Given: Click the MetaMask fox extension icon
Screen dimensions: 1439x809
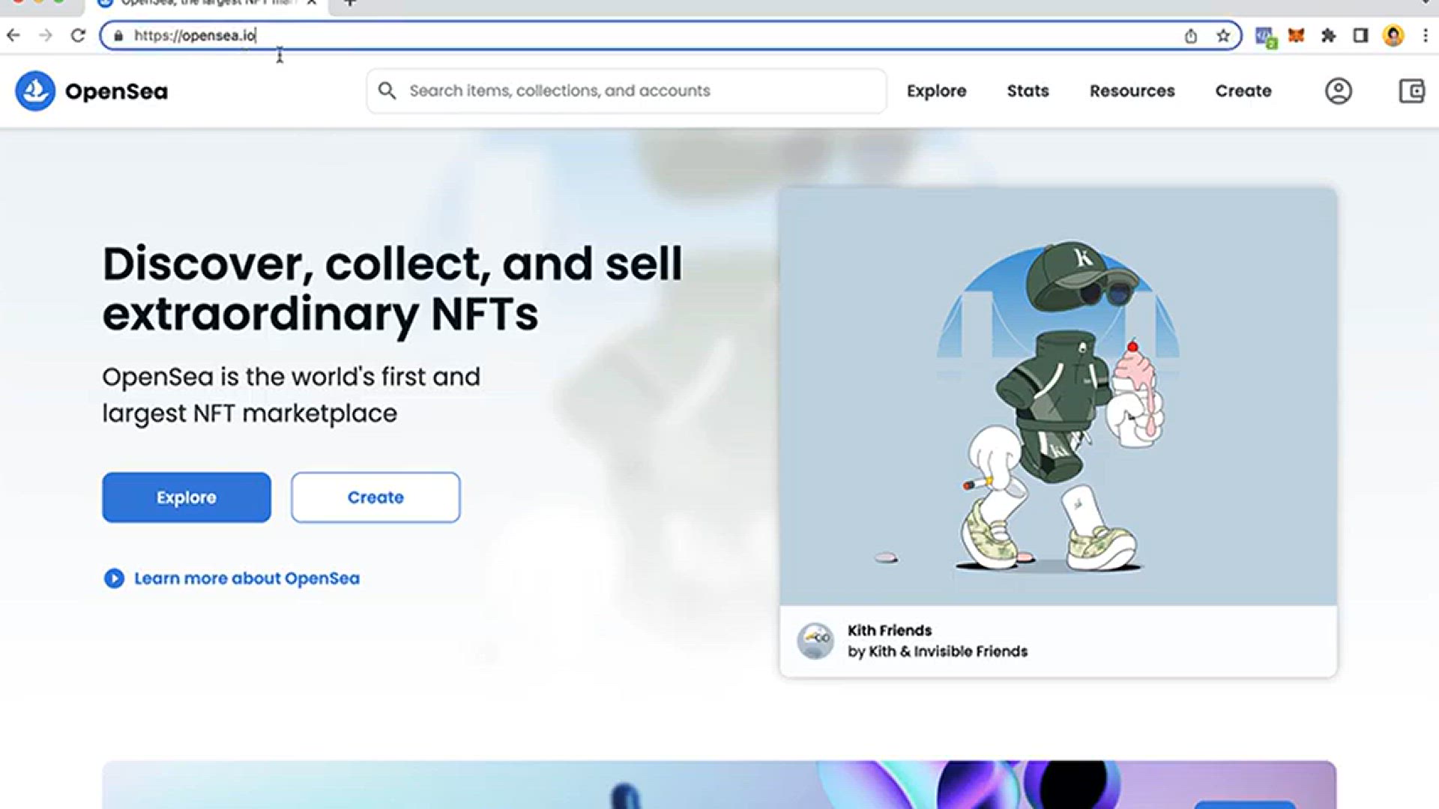Looking at the screenshot, I should click(x=1296, y=35).
